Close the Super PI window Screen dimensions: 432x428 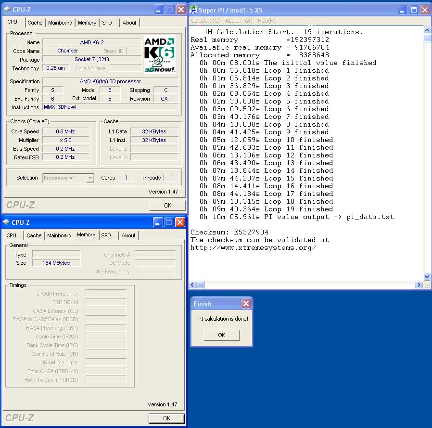pyautogui.click(x=425, y=10)
